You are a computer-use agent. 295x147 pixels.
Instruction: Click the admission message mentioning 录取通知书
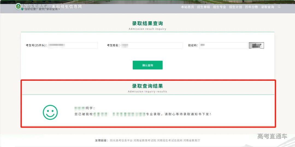143,114
